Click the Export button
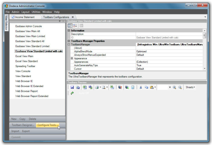Viewport: 212px width, 145px height. [26, 131]
